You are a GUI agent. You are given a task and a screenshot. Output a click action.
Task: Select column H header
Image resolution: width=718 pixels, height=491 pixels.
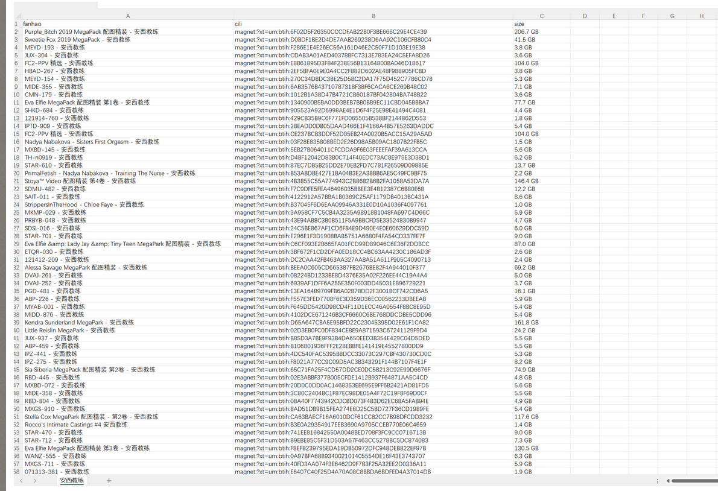click(x=701, y=16)
